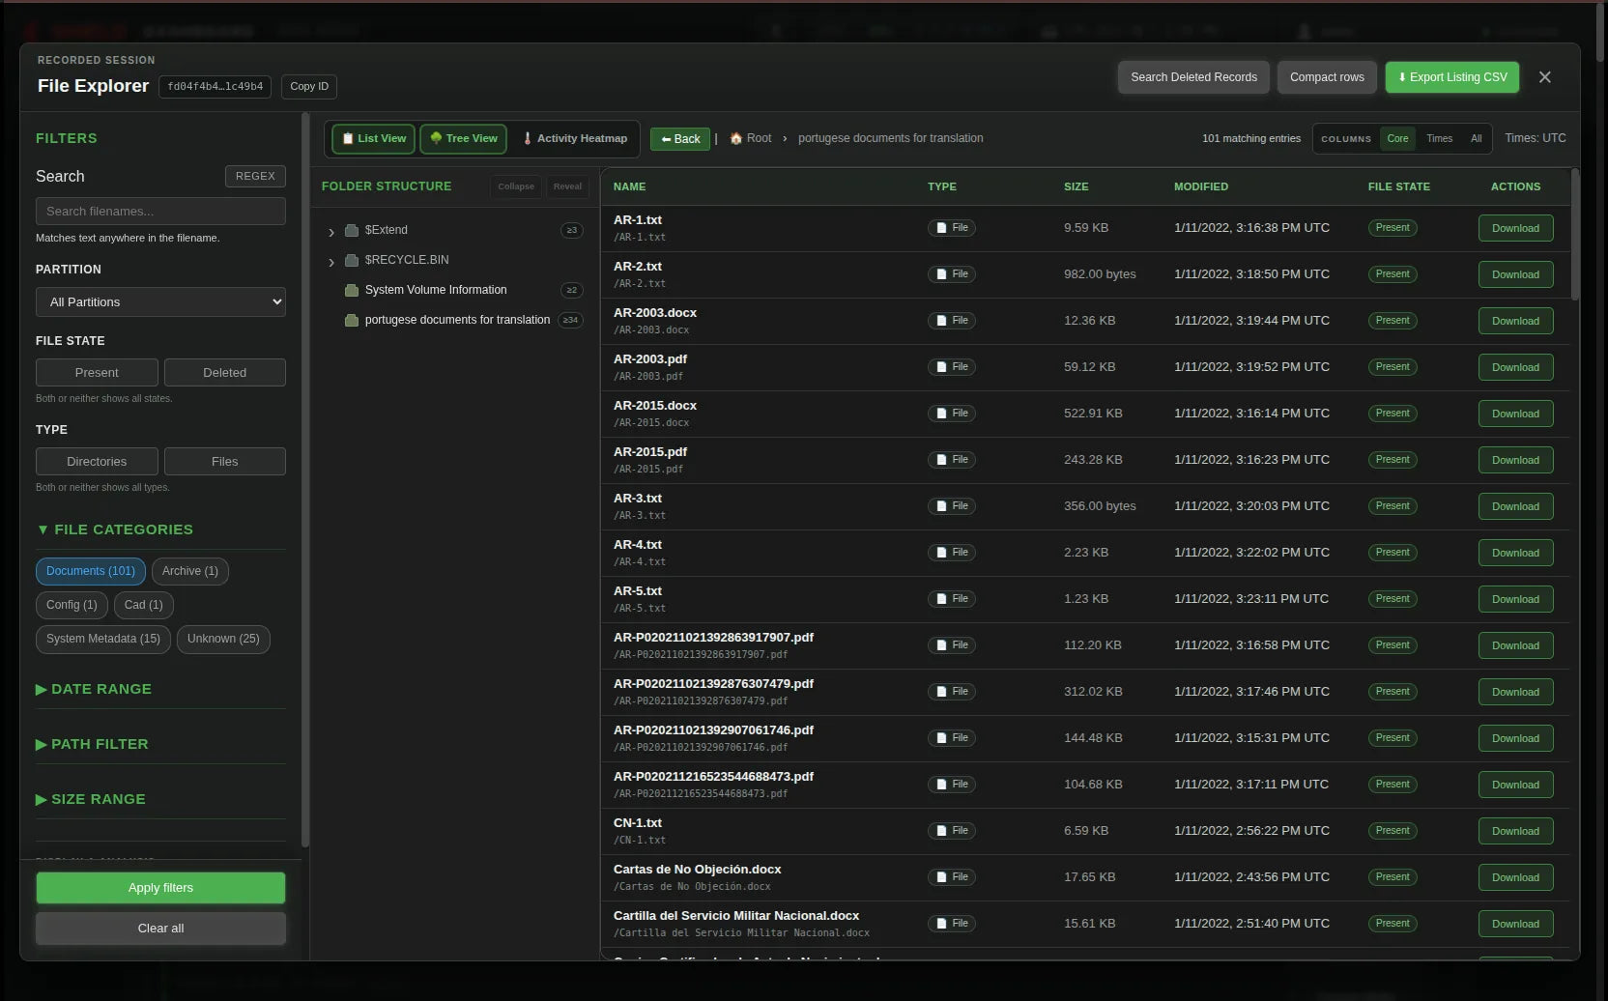Click the $Extend folder icon

pyautogui.click(x=352, y=230)
